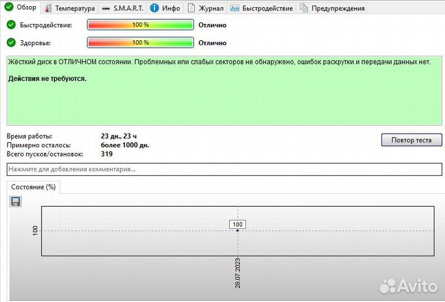Select the Состояние (%) chart tab
Image resolution: width=445 pixels, height=302 pixels.
pos(33,187)
